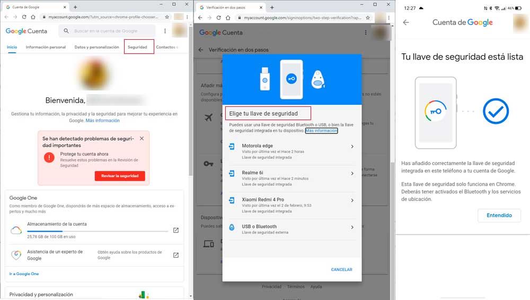Open the Contactos tab
The width and height of the screenshot is (530, 300).
coord(165,47)
